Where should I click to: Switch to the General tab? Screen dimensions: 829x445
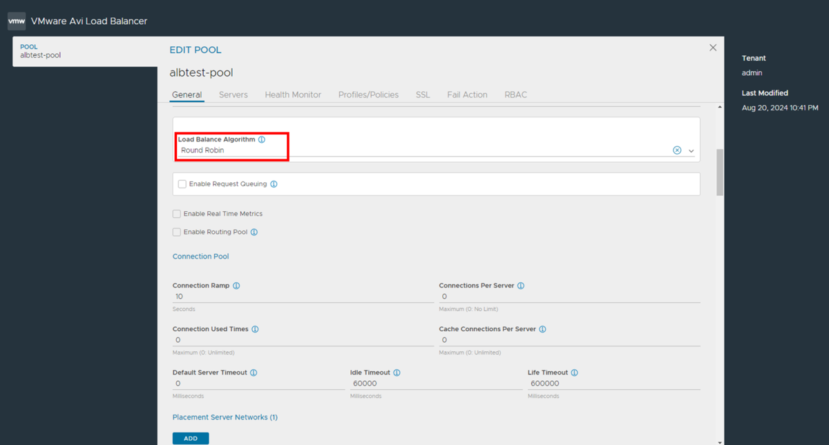[187, 95]
